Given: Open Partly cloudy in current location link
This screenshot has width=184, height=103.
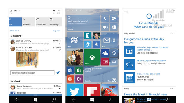Looking at the screenshot, I should pos(151,60).
